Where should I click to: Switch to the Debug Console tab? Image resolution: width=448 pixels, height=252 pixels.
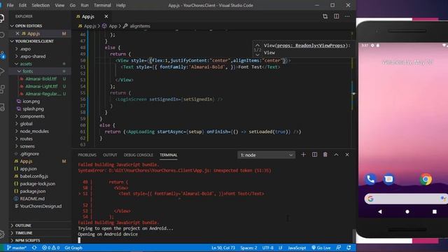(139, 155)
